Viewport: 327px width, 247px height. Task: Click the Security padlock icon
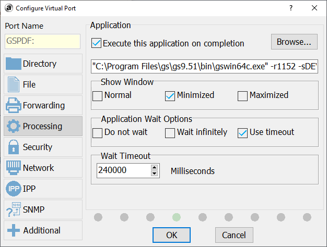pos(14,147)
